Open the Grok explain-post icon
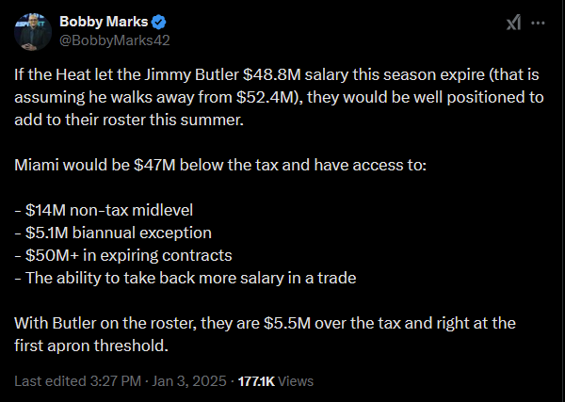This screenshot has height=402, width=565. click(x=513, y=23)
